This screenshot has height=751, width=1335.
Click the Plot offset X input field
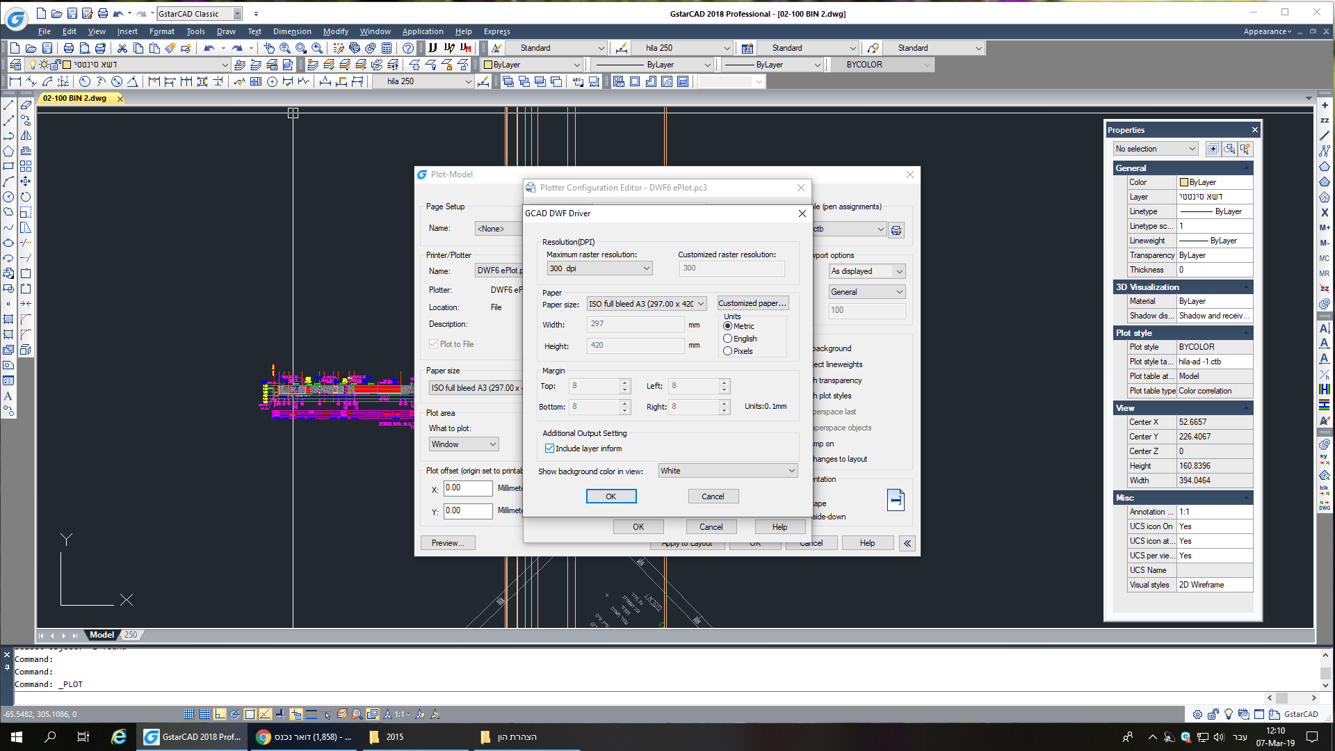(468, 488)
